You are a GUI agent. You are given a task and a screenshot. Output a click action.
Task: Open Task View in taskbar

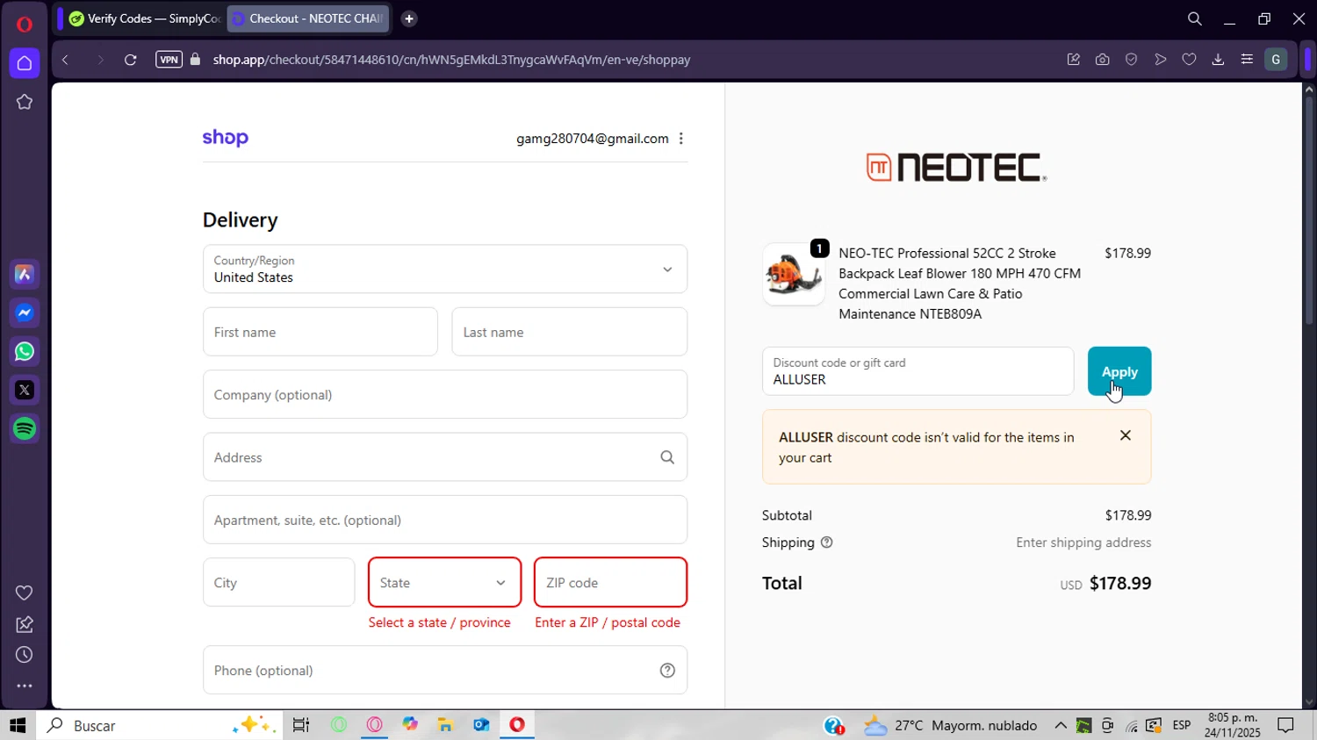[301, 725]
